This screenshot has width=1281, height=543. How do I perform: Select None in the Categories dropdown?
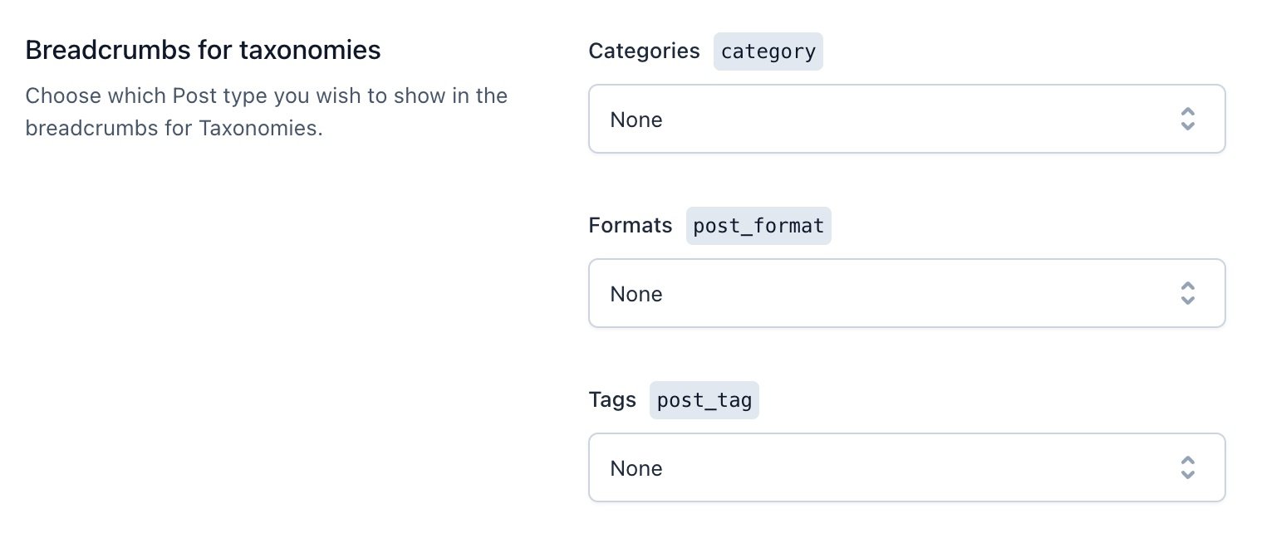tap(636, 120)
